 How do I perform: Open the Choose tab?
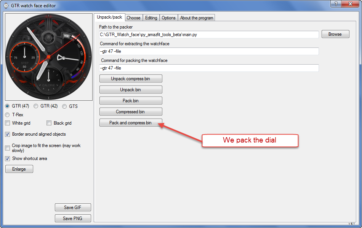click(x=133, y=18)
